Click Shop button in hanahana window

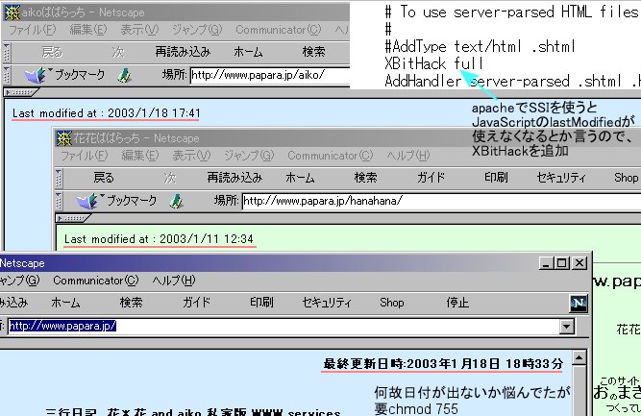point(626,178)
